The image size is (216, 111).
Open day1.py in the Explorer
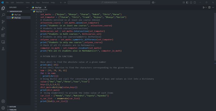point(17,15)
